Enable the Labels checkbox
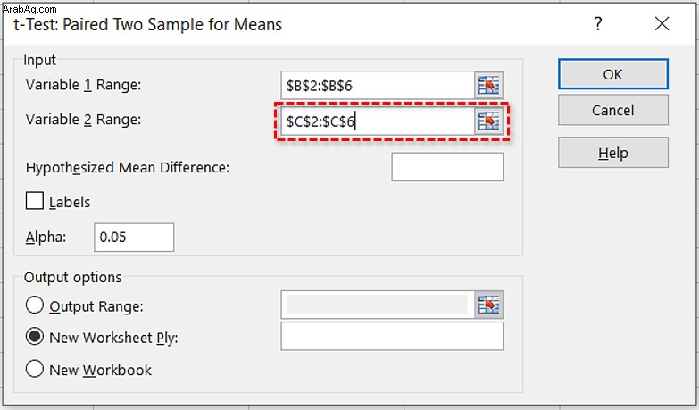Viewport: 699px width, 410px height. click(x=34, y=201)
